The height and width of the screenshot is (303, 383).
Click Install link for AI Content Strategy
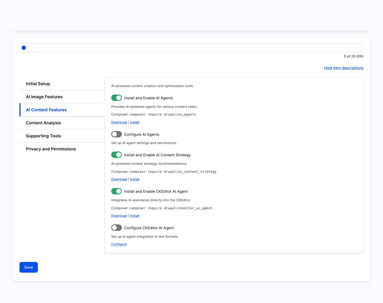135,179
